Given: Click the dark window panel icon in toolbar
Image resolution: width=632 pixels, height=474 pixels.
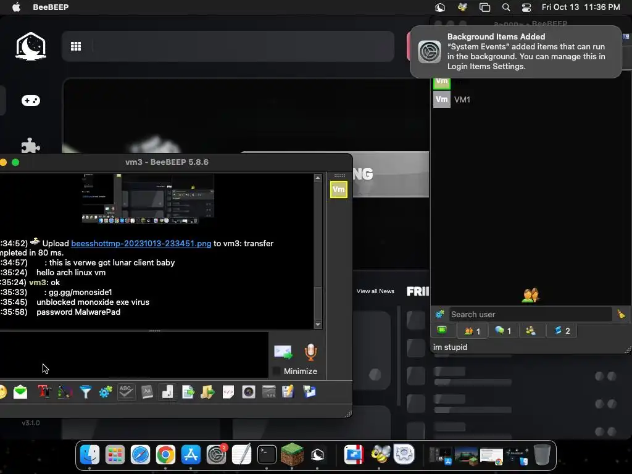Looking at the screenshot, I should click(x=269, y=392).
